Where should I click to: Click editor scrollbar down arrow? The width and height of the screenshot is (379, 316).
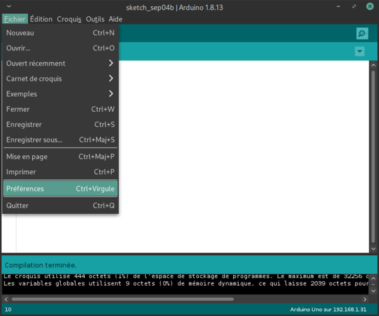pos(373,249)
